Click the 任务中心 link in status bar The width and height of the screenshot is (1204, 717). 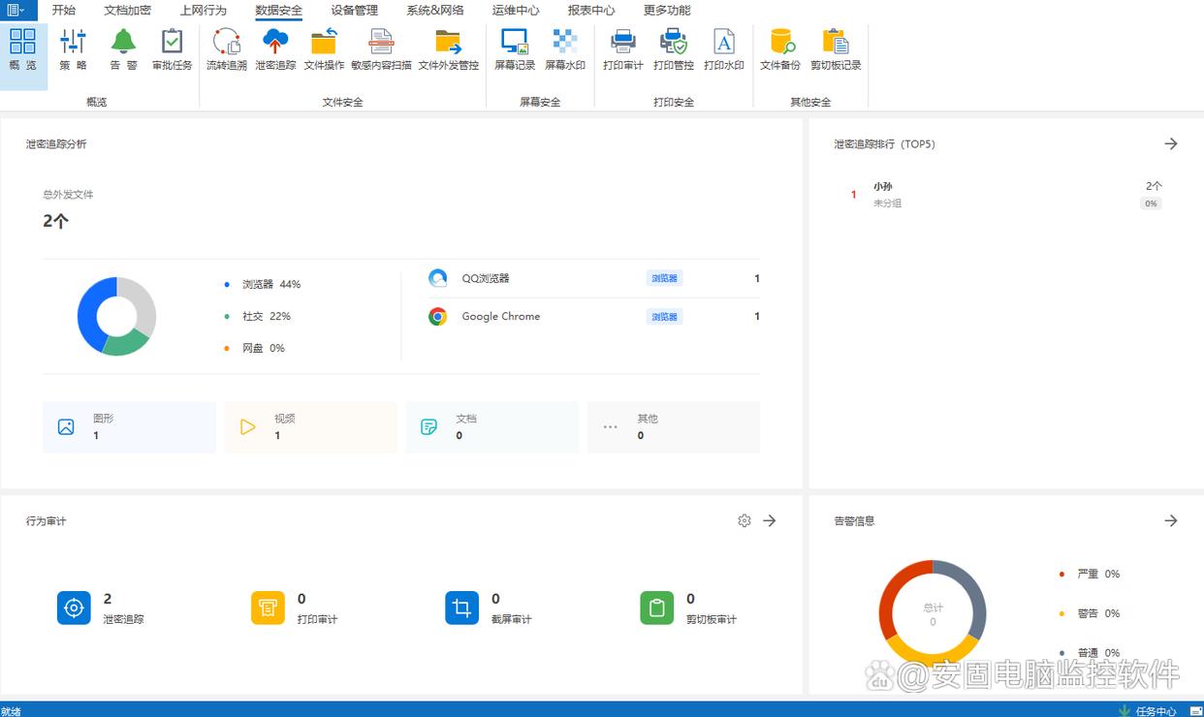(1155, 710)
